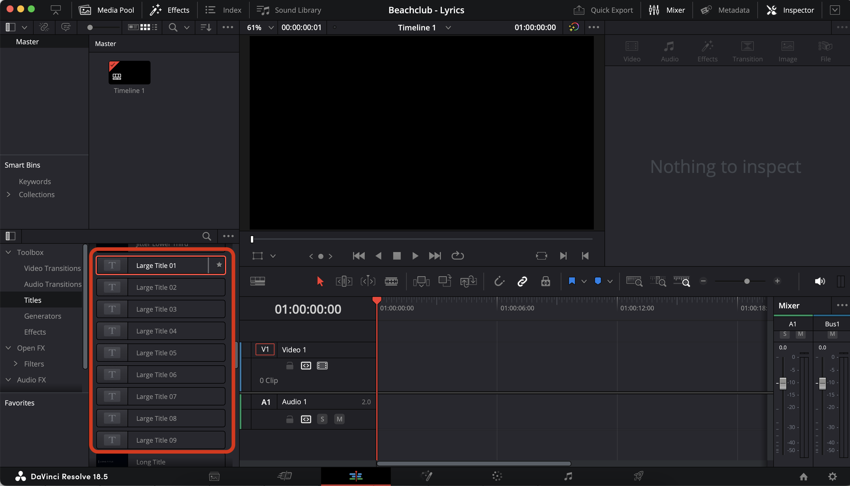850x486 pixels.
Task: Toggle Loop playback button
Action: click(x=457, y=256)
